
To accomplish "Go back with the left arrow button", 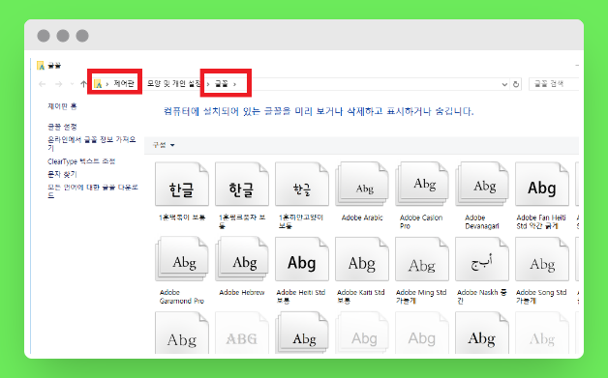I will [x=43, y=84].
